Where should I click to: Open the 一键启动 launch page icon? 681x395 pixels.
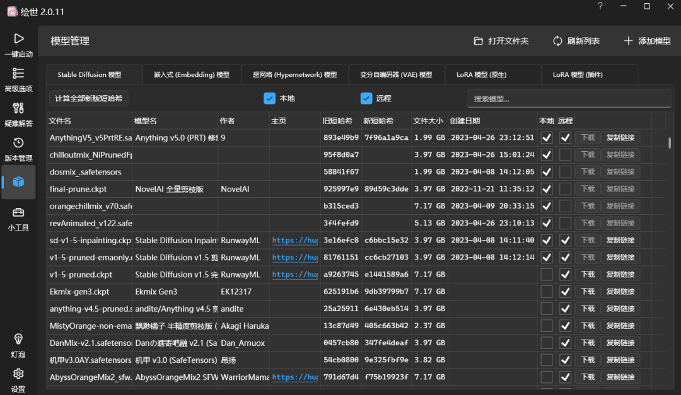(19, 38)
